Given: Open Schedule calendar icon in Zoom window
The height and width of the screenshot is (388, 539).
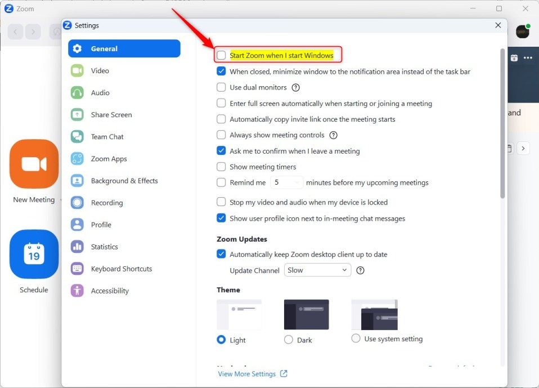Looking at the screenshot, I should point(34,254).
